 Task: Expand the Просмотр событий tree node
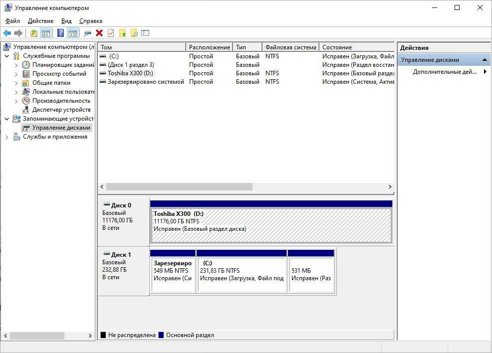16,74
